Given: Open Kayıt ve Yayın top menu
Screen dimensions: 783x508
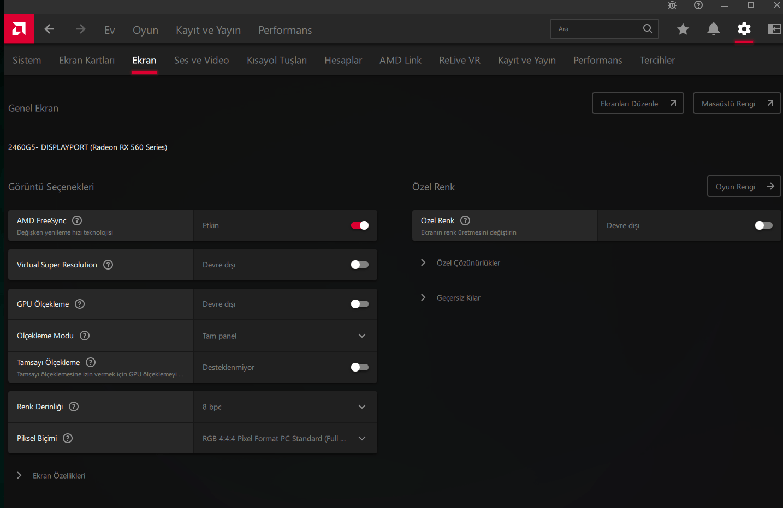Looking at the screenshot, I should point(208,30).
